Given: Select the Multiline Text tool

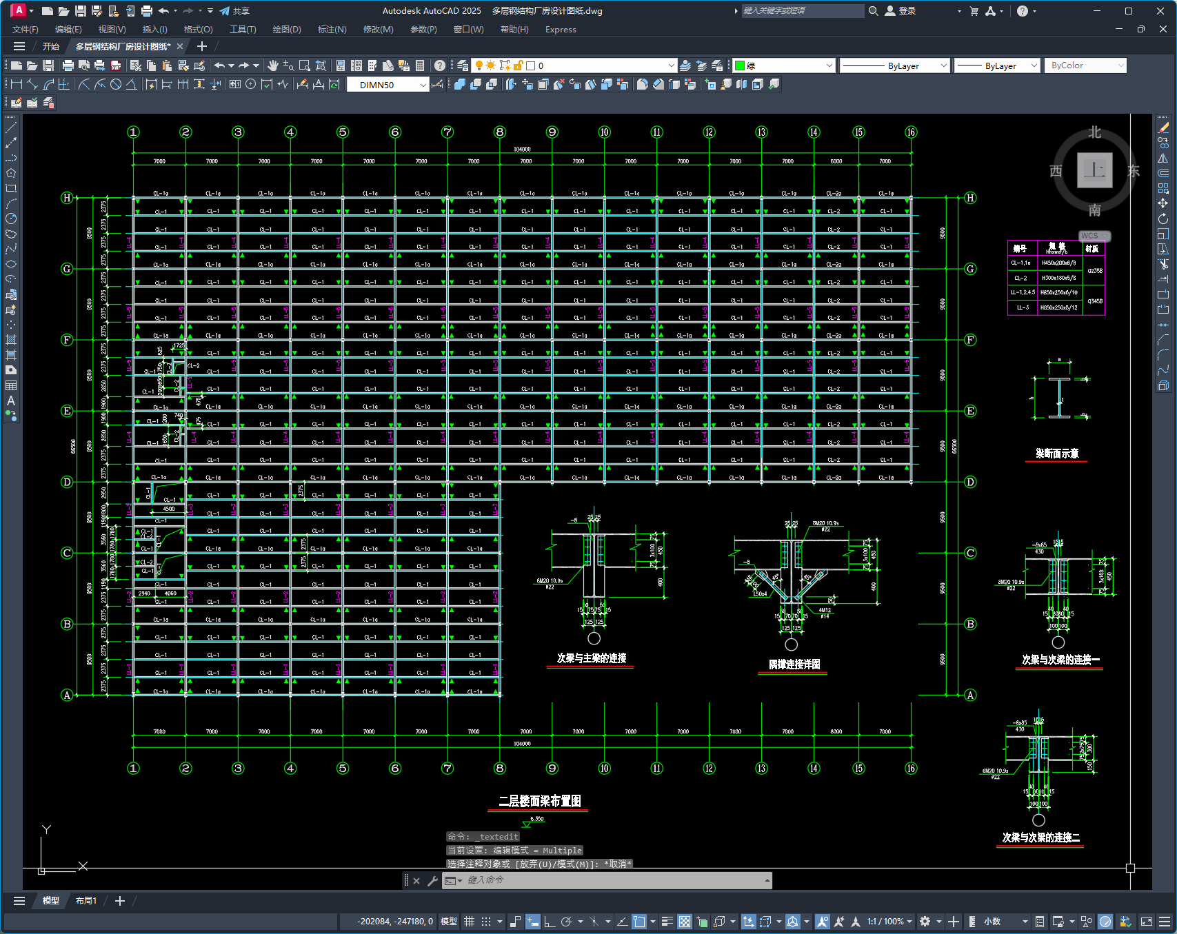Looking at the screenshot, I should (x=11, y=400).
